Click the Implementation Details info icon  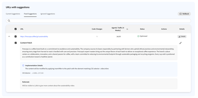click(23, 65)
